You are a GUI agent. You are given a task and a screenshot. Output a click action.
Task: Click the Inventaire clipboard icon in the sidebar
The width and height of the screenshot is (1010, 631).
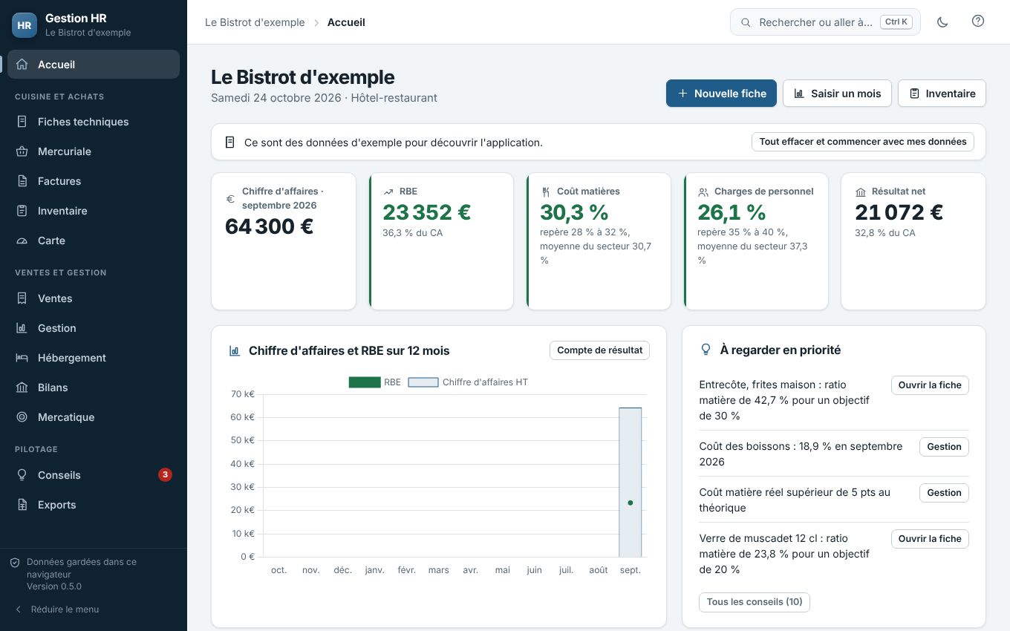pyautogui.click(x=22, y=211)
